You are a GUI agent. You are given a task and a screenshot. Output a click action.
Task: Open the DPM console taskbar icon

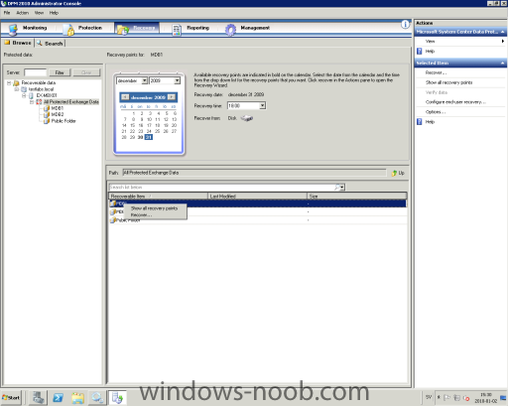(x=117, y=397)
